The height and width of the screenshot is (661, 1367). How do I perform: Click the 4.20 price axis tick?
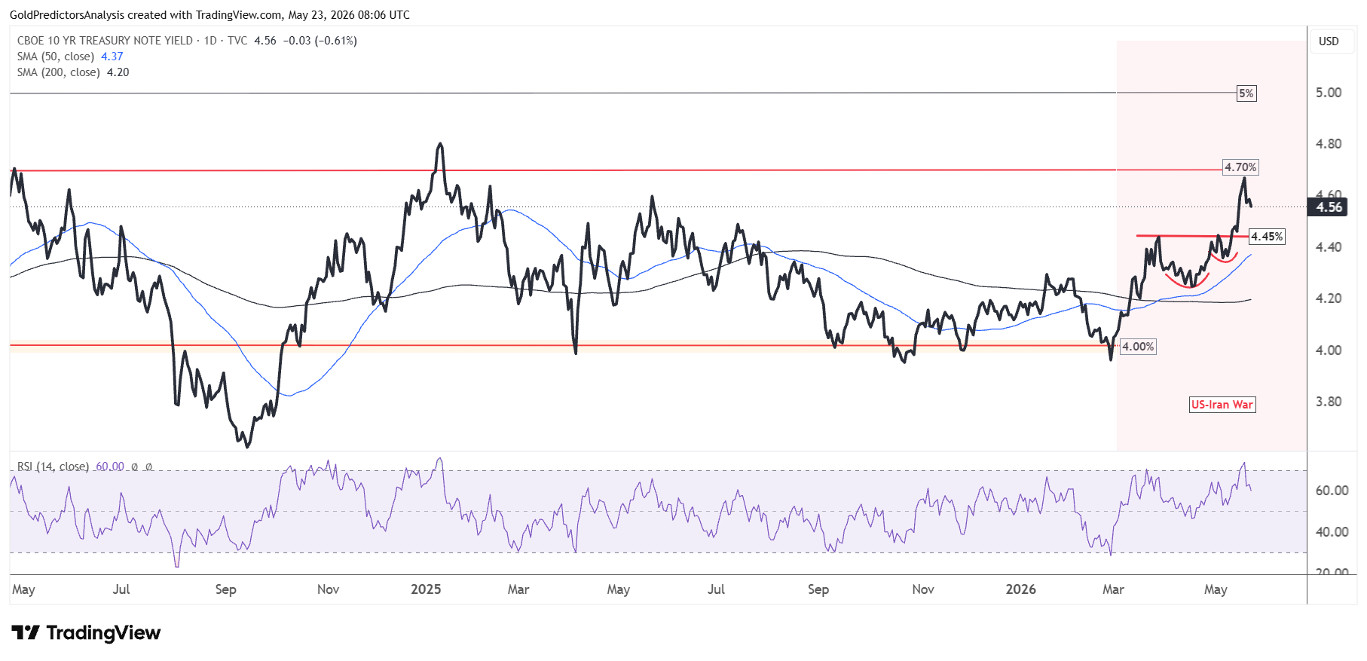[x=1329, y=298]
